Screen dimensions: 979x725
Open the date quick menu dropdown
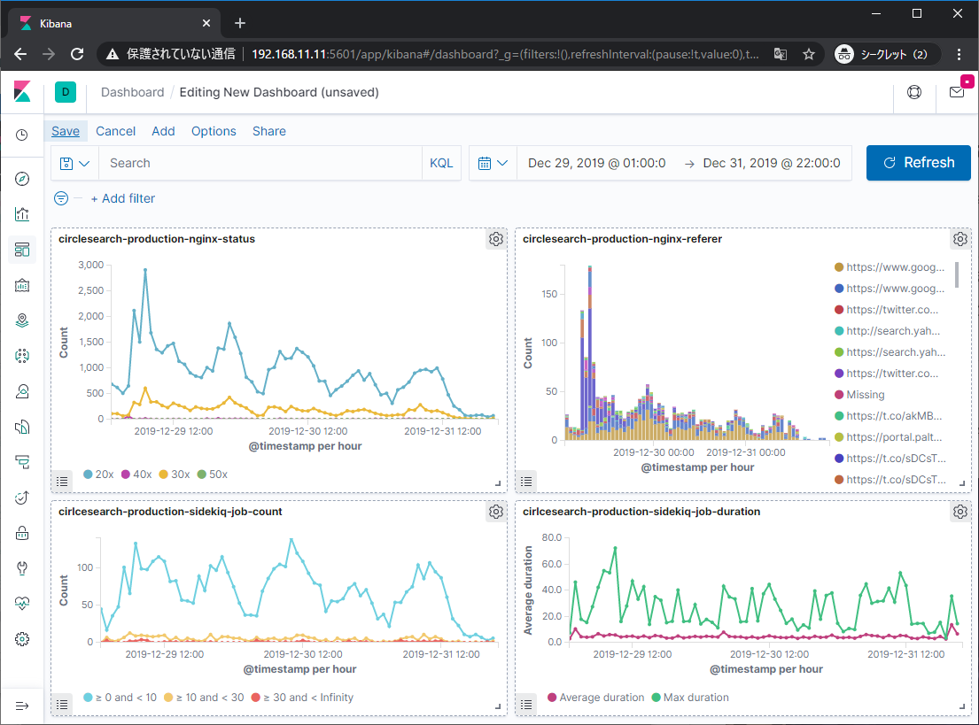tap(493, 163)
